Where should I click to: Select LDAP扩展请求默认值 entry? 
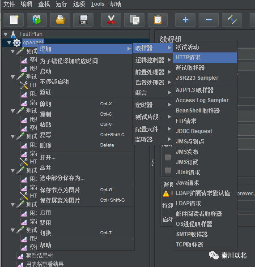coord(205,193)
